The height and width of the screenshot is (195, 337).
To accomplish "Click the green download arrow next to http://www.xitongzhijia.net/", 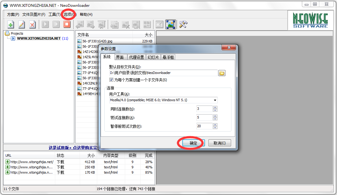I will point(7,162).
